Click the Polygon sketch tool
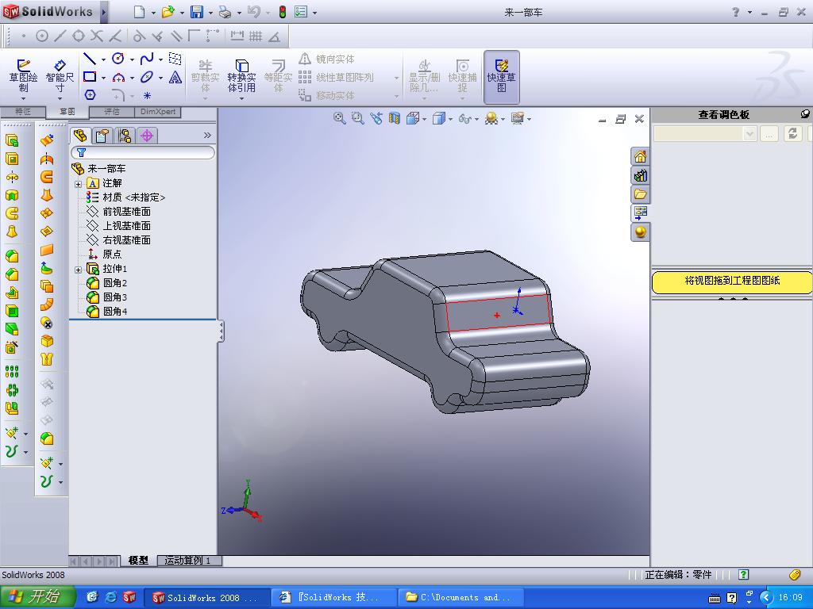This screenshot has width=813, height=609. pos(91,95)
